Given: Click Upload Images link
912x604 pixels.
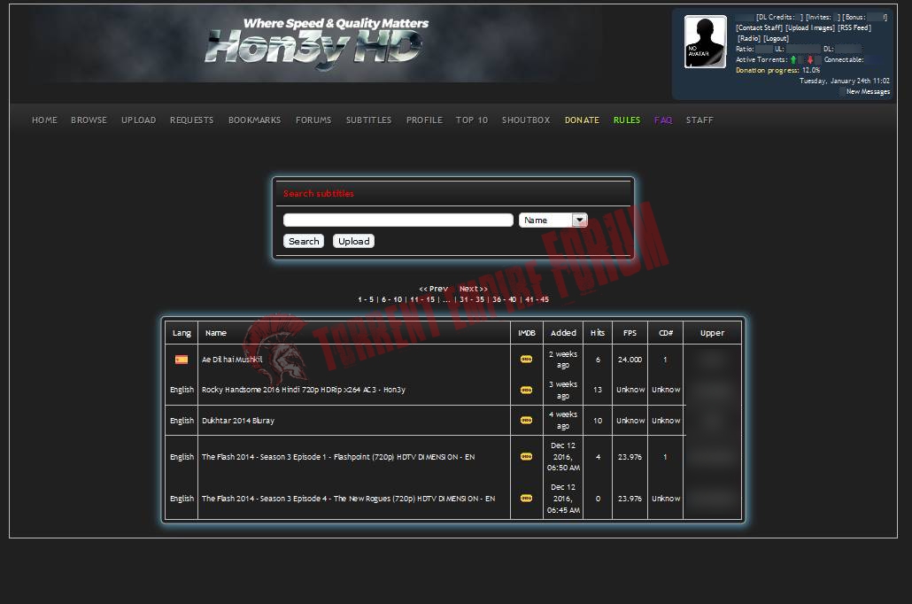Looking at the screenshot, I should click(x=810, y=28).
